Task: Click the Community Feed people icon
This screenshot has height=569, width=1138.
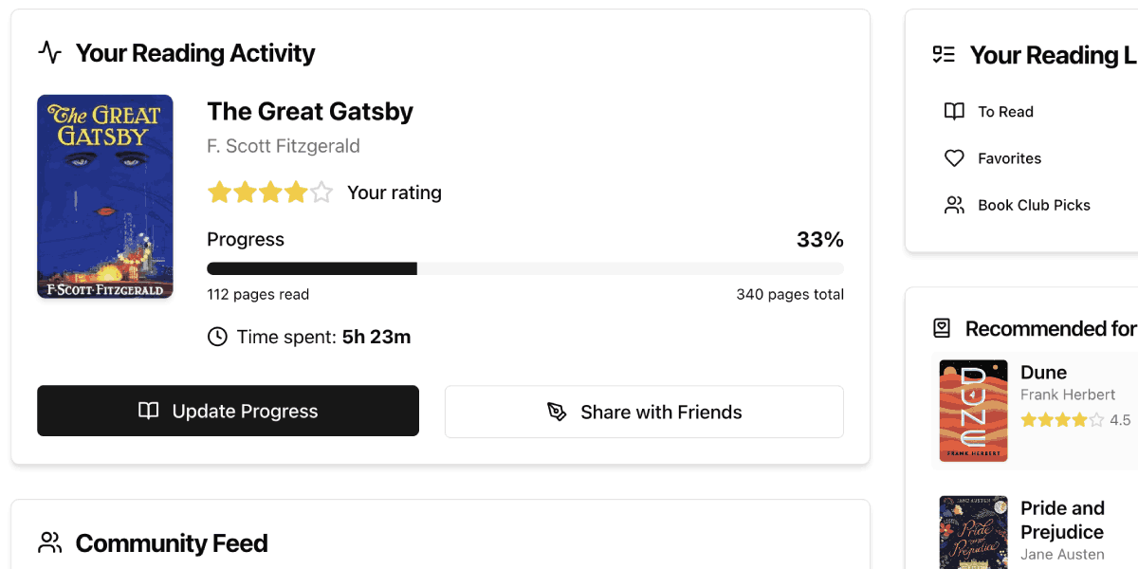Action: [x=49, y=543]
